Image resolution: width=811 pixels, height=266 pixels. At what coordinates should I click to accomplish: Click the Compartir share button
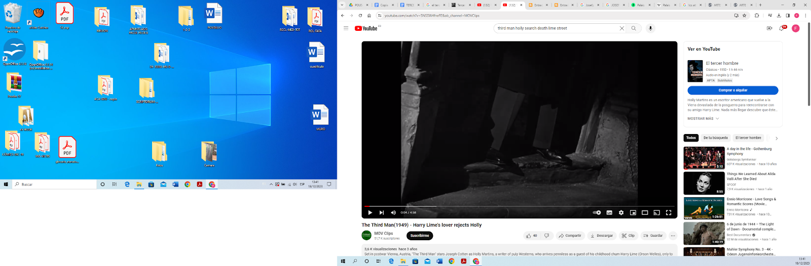click(570, 236)
